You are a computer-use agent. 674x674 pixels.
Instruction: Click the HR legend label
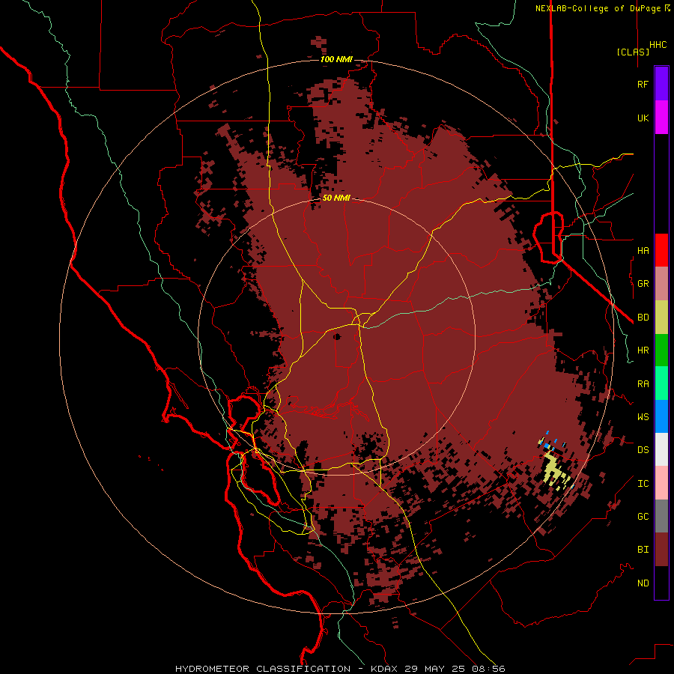point(643,350)
